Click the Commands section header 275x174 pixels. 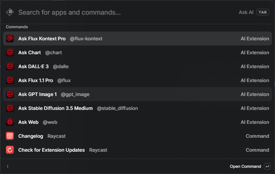17,27
